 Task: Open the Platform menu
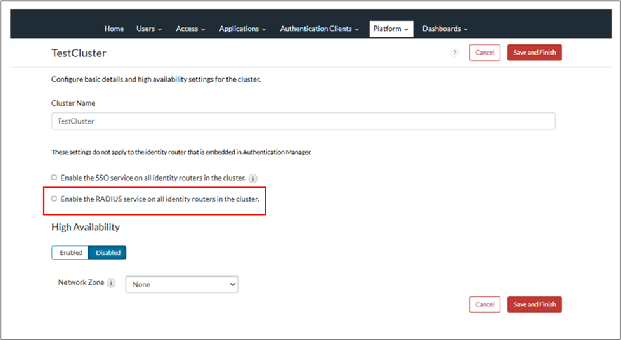(391, 29)
